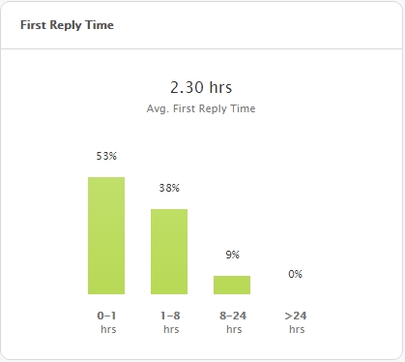Click the divider line below the card header

point(202,49)
